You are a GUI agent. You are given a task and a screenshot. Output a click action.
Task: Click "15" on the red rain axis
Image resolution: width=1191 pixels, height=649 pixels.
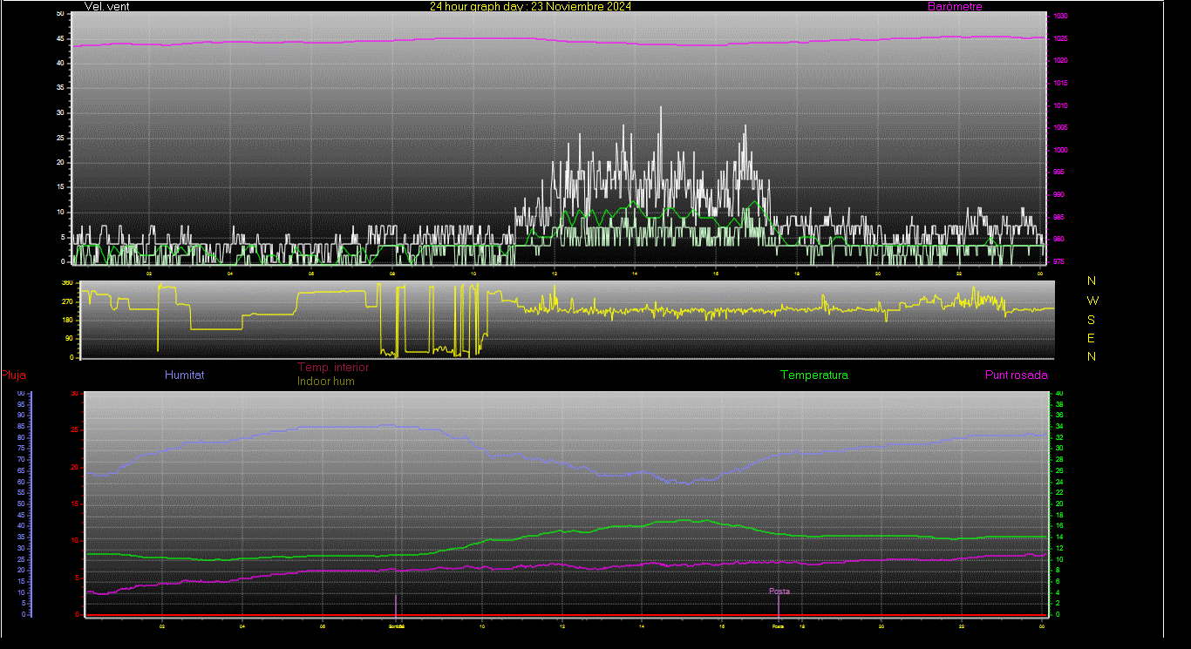coord(76,504)
